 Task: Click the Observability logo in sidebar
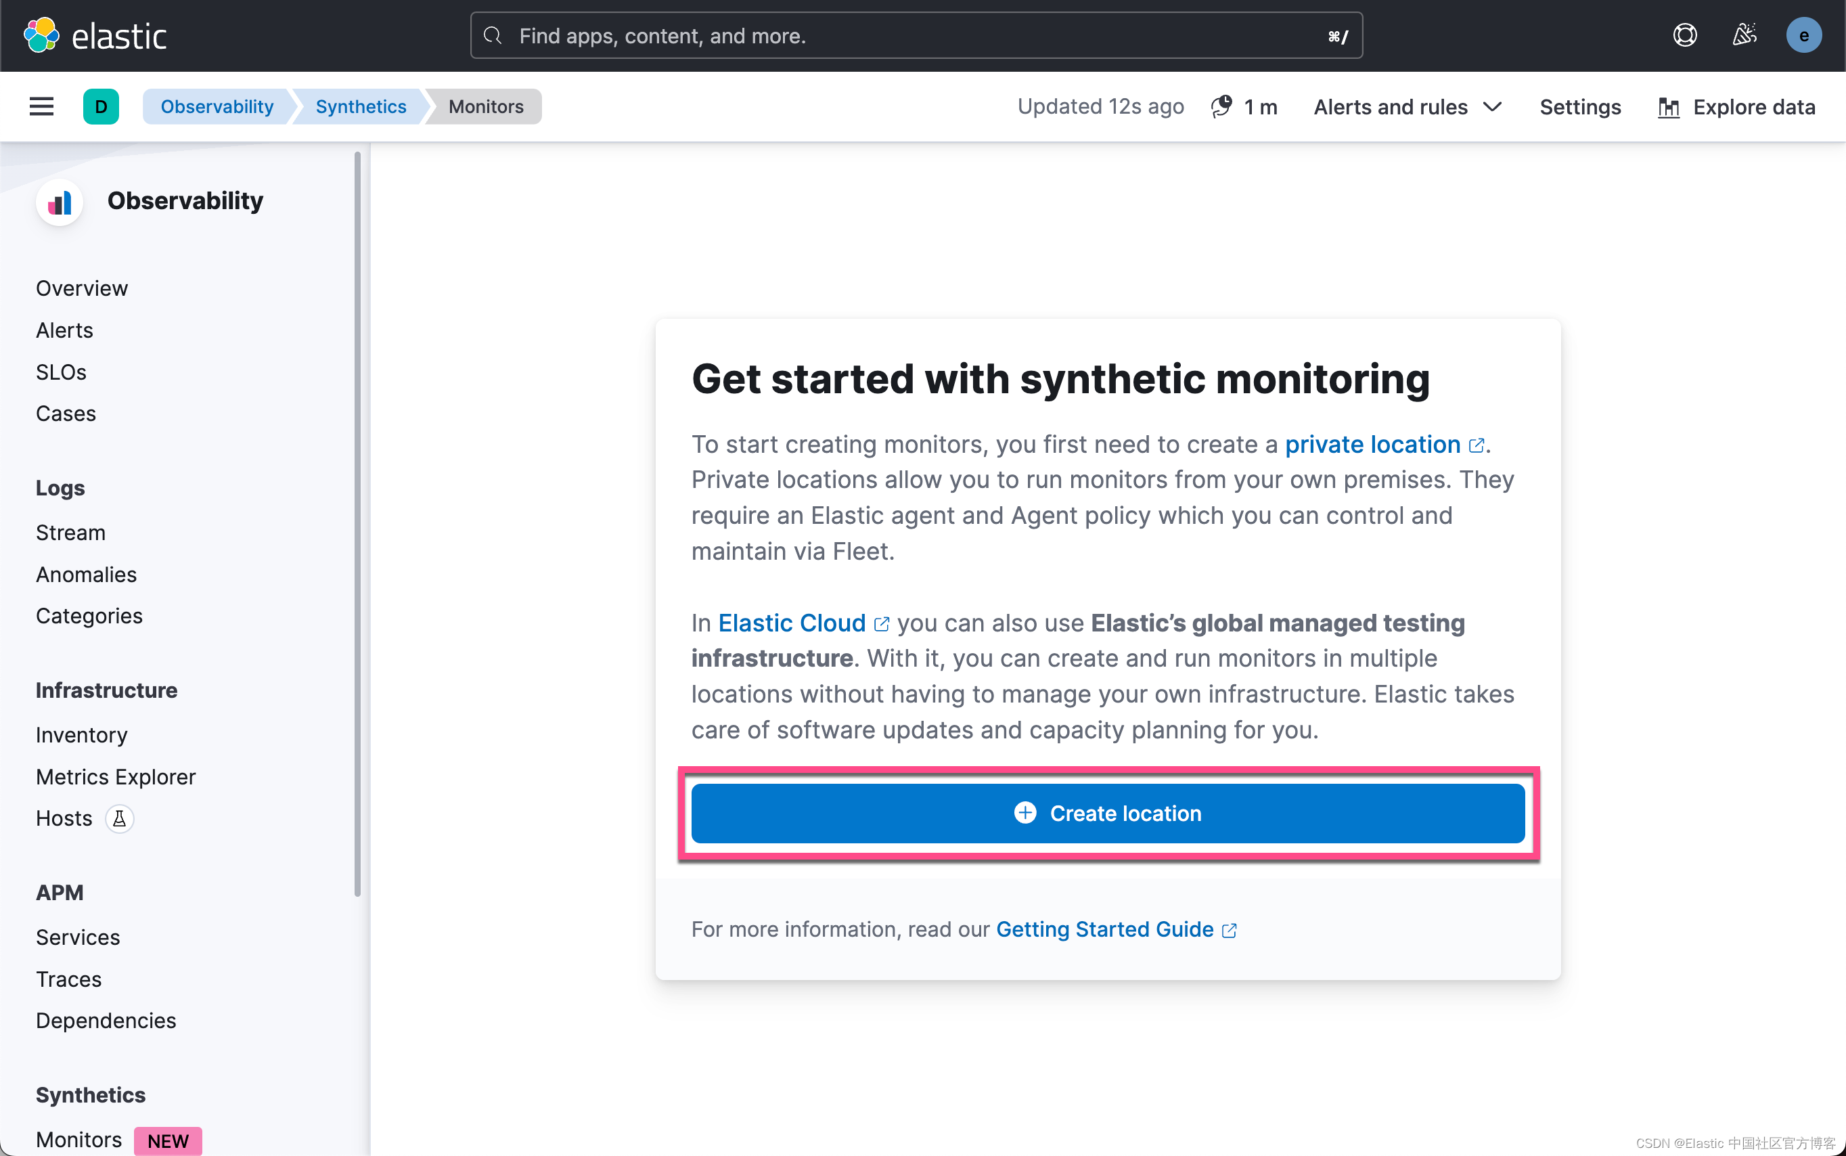click(x=60, y=202)
